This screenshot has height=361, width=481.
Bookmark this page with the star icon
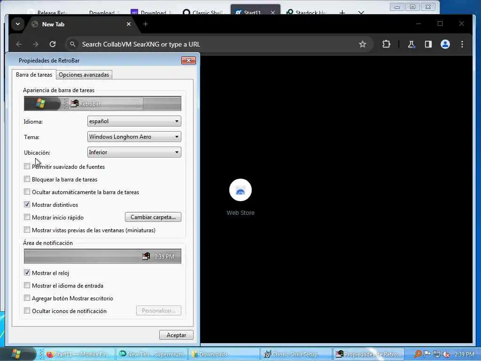(x=363, y=44)
